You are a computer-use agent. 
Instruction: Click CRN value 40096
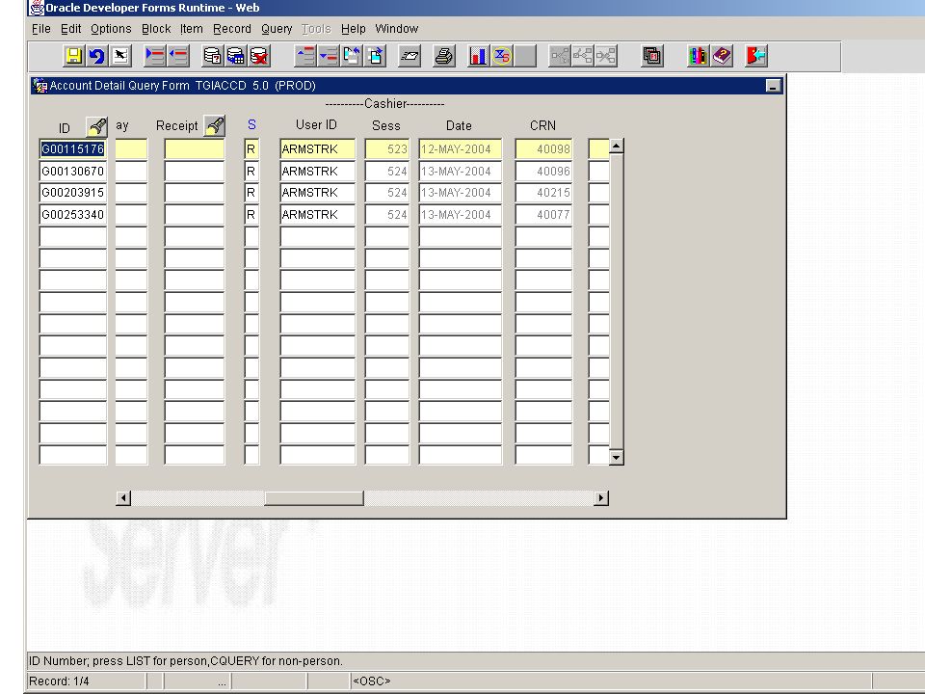pos(543,172)
